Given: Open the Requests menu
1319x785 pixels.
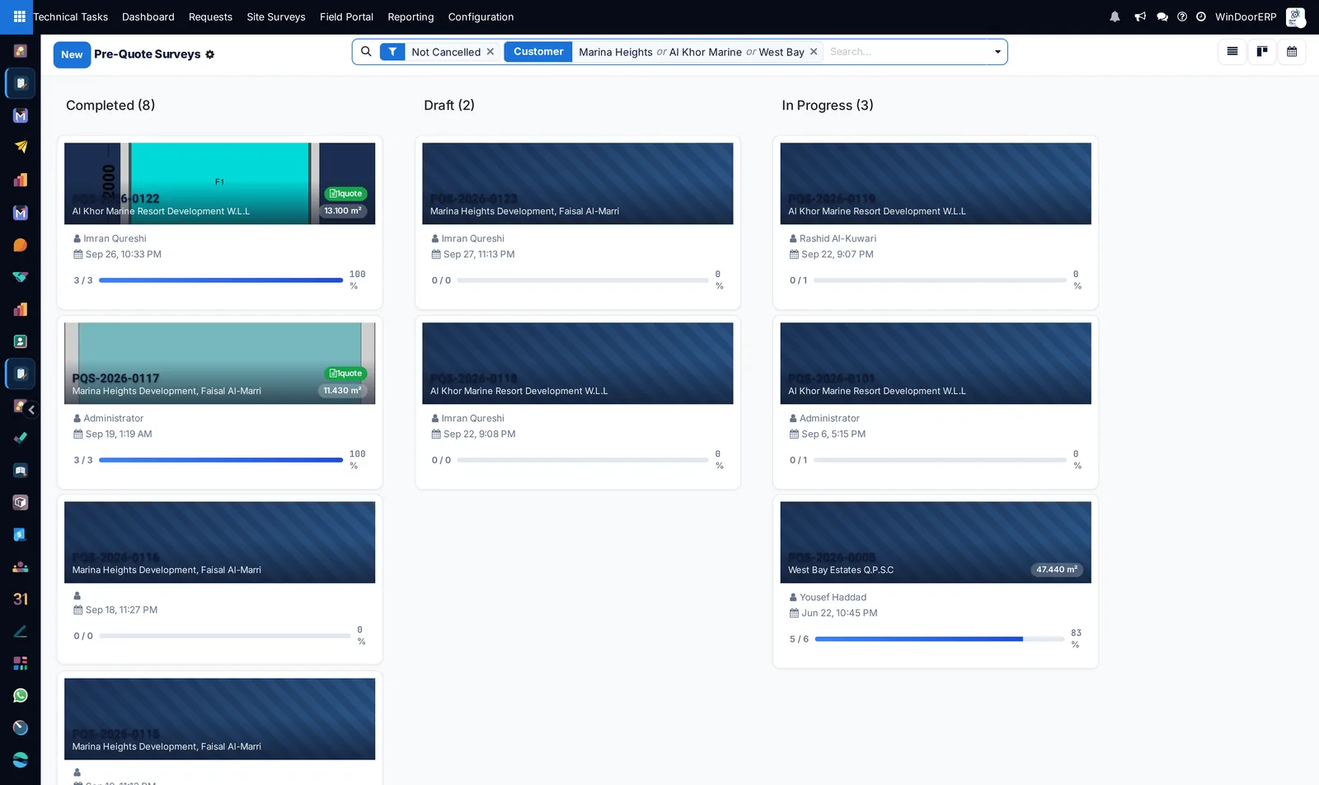Looking at the screenshot, I should 210,16.
